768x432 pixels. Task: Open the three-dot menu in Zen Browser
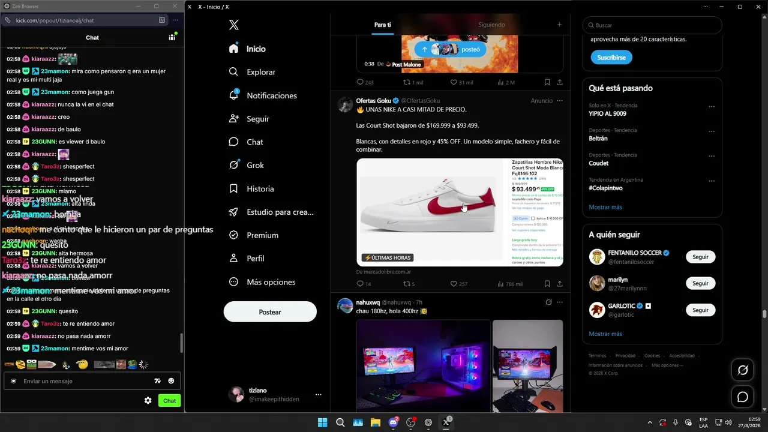tap(175, 20)
